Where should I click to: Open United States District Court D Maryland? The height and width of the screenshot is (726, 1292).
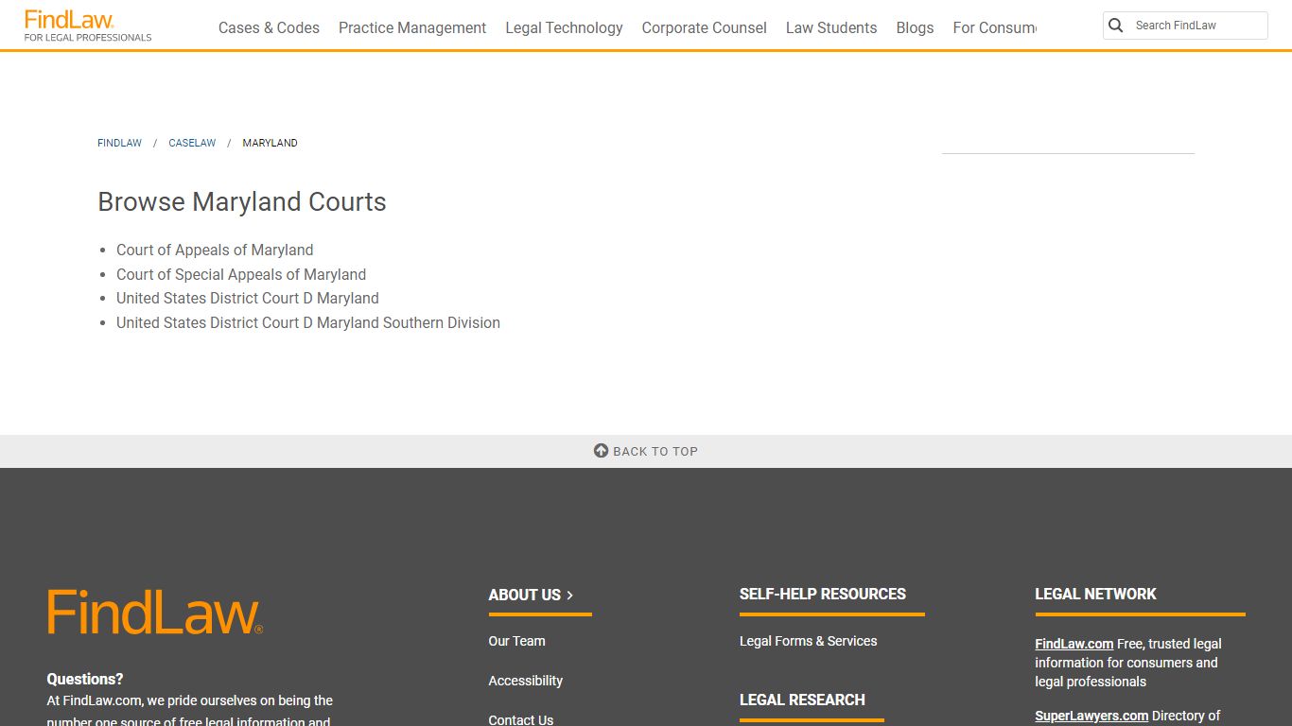point(248,298)
